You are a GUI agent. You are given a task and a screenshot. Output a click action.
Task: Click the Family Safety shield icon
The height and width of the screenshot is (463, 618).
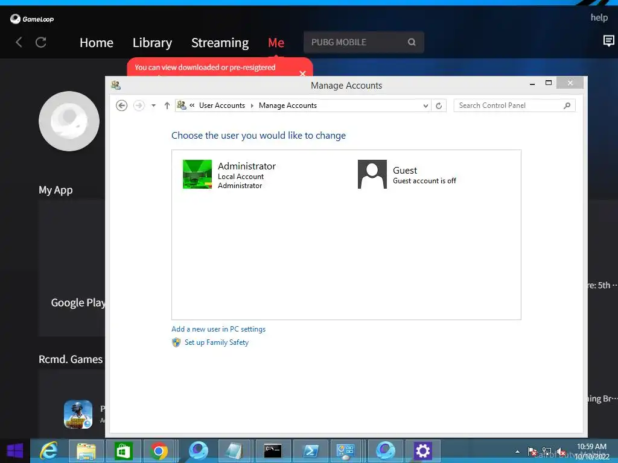click(x=176, y=342)
